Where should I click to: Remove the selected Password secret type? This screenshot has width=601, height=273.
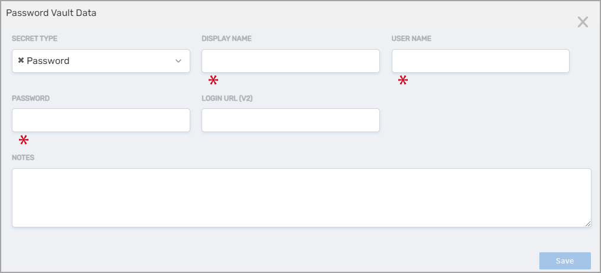(21, 60)
